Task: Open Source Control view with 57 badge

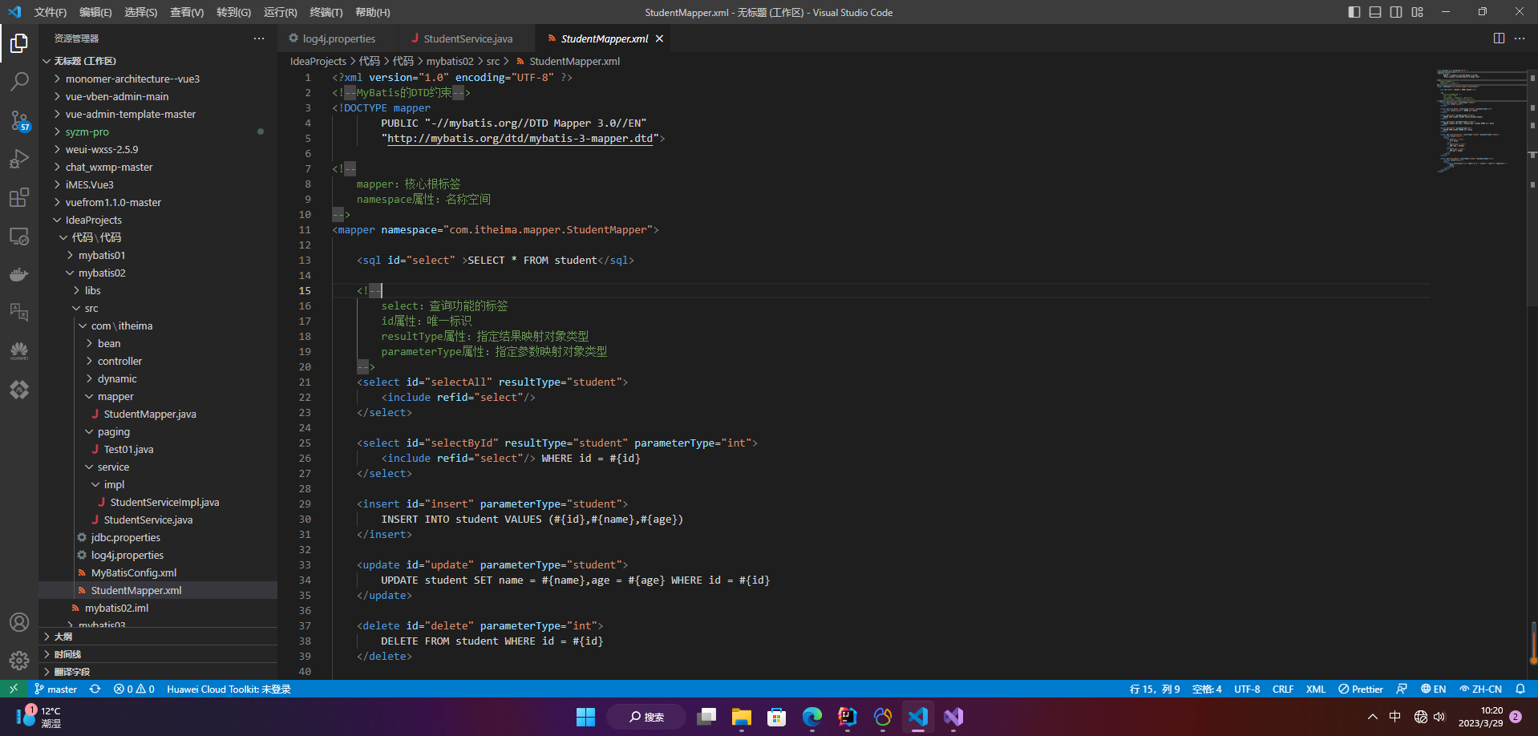Action: pos(19,120)
